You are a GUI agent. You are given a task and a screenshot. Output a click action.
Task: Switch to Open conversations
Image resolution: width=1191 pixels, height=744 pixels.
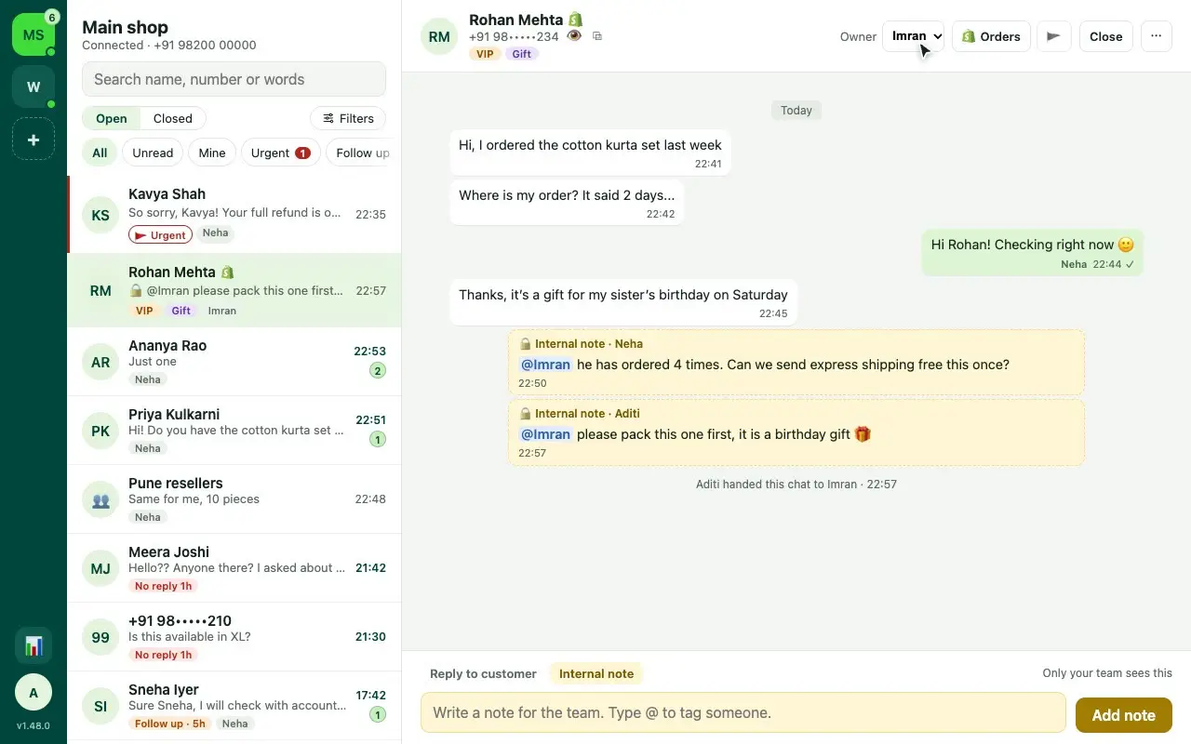(112, 118)
